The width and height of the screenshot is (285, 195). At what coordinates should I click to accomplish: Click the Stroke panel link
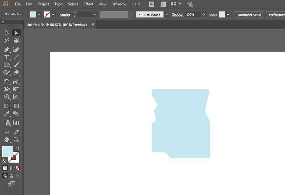pyautogui.click(x=65, y=15)
